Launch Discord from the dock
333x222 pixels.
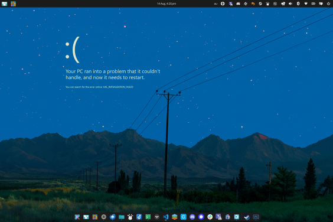[x=192, y=217]
